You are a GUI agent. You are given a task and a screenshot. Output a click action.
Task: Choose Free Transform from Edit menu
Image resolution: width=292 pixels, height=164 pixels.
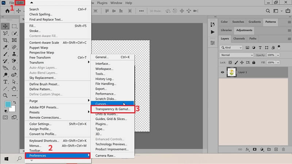(x=58, y=58)
